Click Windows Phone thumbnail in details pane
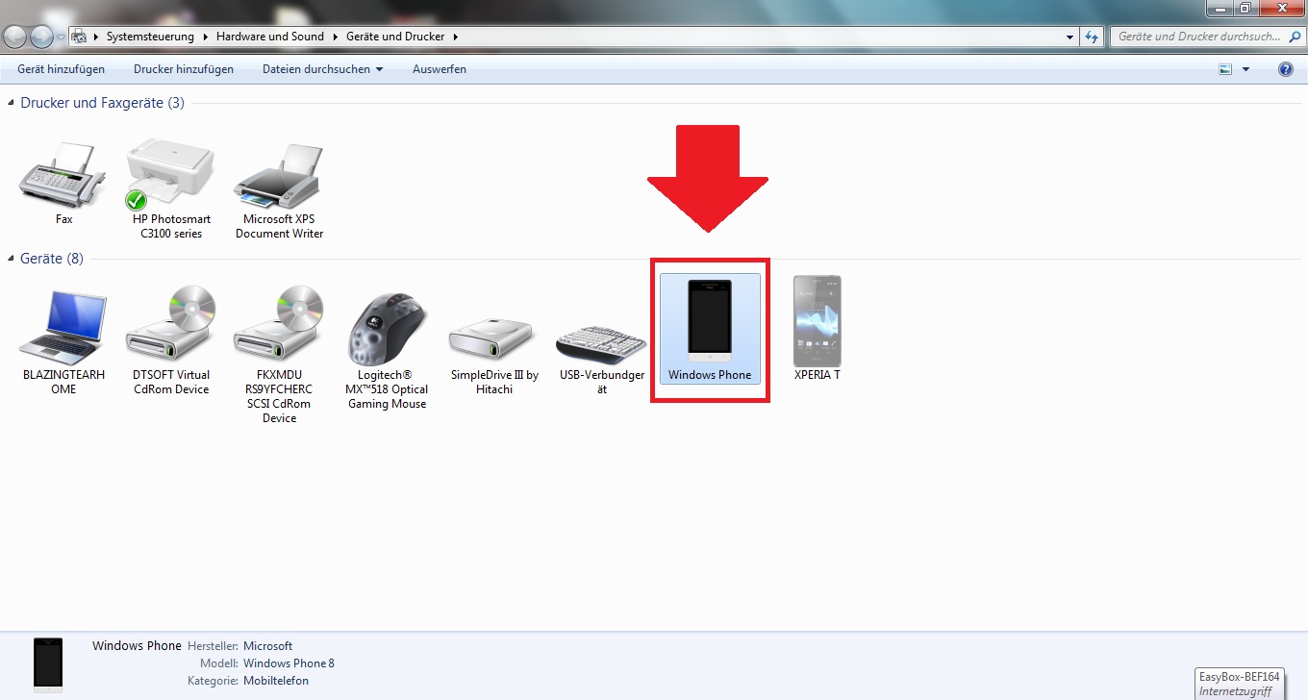 [x=48, y=664]
